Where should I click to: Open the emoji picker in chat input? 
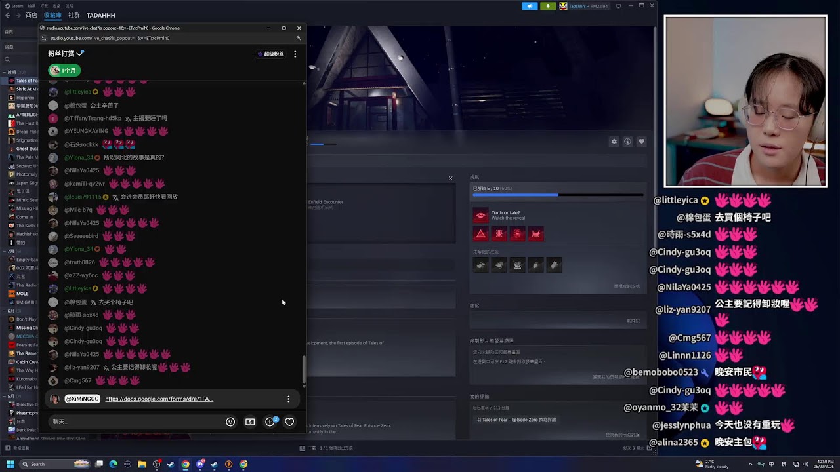(x=230, y=422)
